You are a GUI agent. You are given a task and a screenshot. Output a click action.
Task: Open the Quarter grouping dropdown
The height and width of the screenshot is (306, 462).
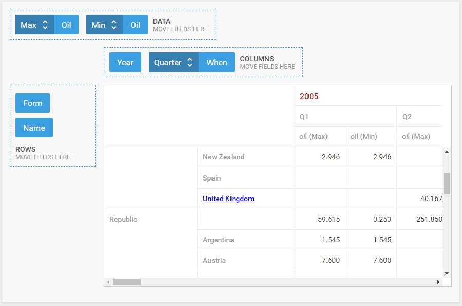174,62
